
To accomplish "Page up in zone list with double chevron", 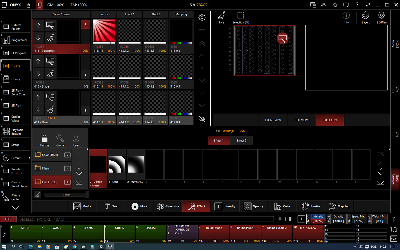I will [202, 43].
